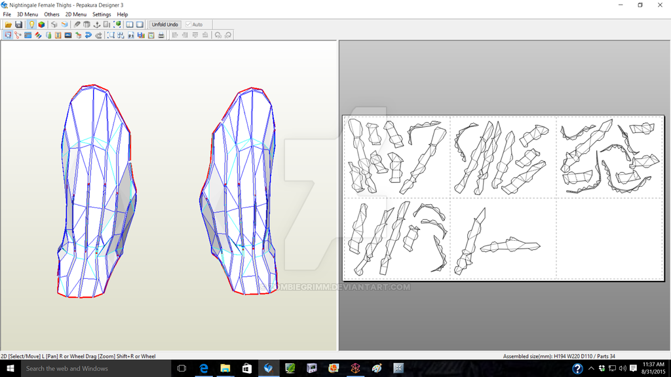Viewport: 671px width, 377px height.
Task: Open a file with the folder icon
Action: 8,25
